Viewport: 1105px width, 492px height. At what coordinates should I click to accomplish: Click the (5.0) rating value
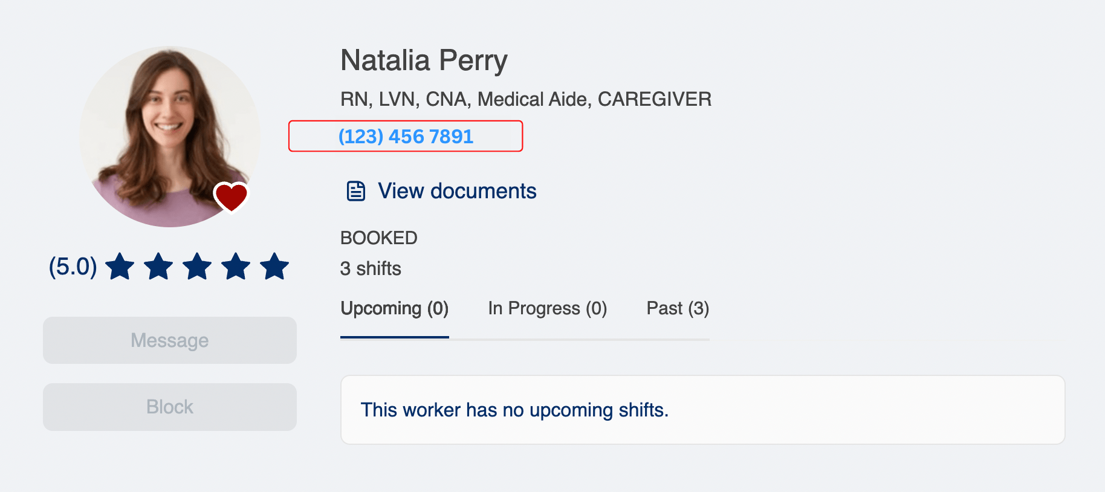[73, 266]
